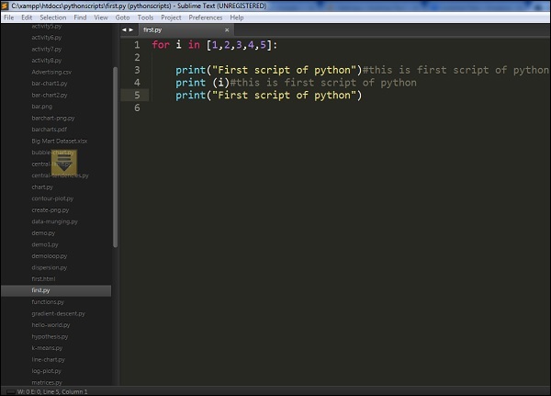Open the Goto menu
The width and height of the screenshot is (551, 396).
(122, 17)
